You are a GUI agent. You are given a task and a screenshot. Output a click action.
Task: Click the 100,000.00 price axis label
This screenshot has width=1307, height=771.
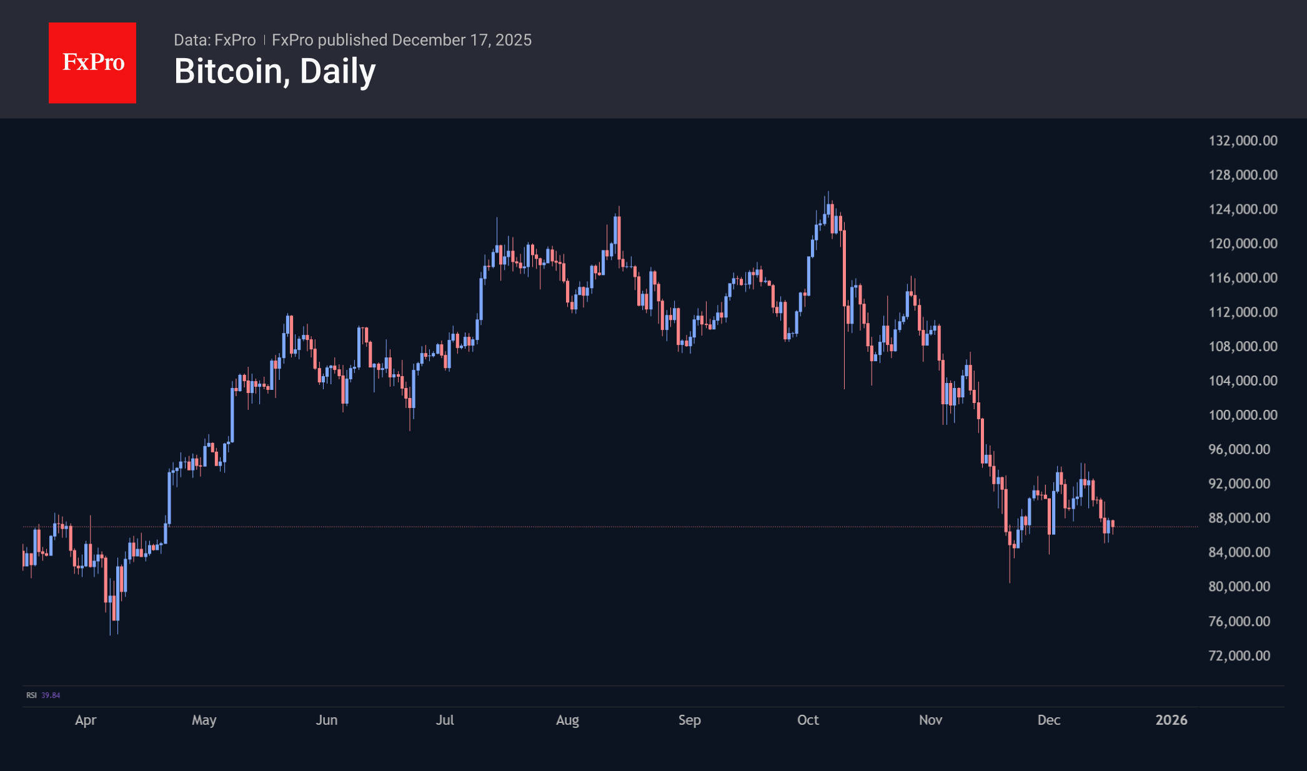1243,415
